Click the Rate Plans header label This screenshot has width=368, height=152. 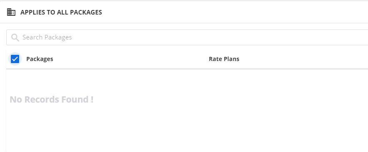click(x=224, y=59)
